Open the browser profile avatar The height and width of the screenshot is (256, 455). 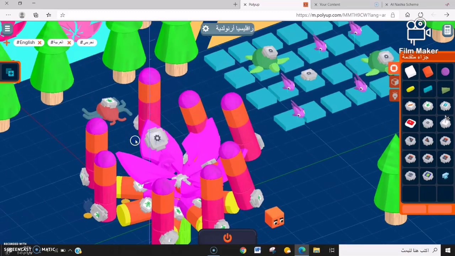22,15
